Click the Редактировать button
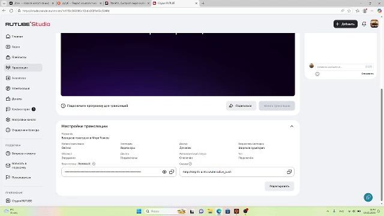This screenshot has height=216, width=384. (279, 187)
